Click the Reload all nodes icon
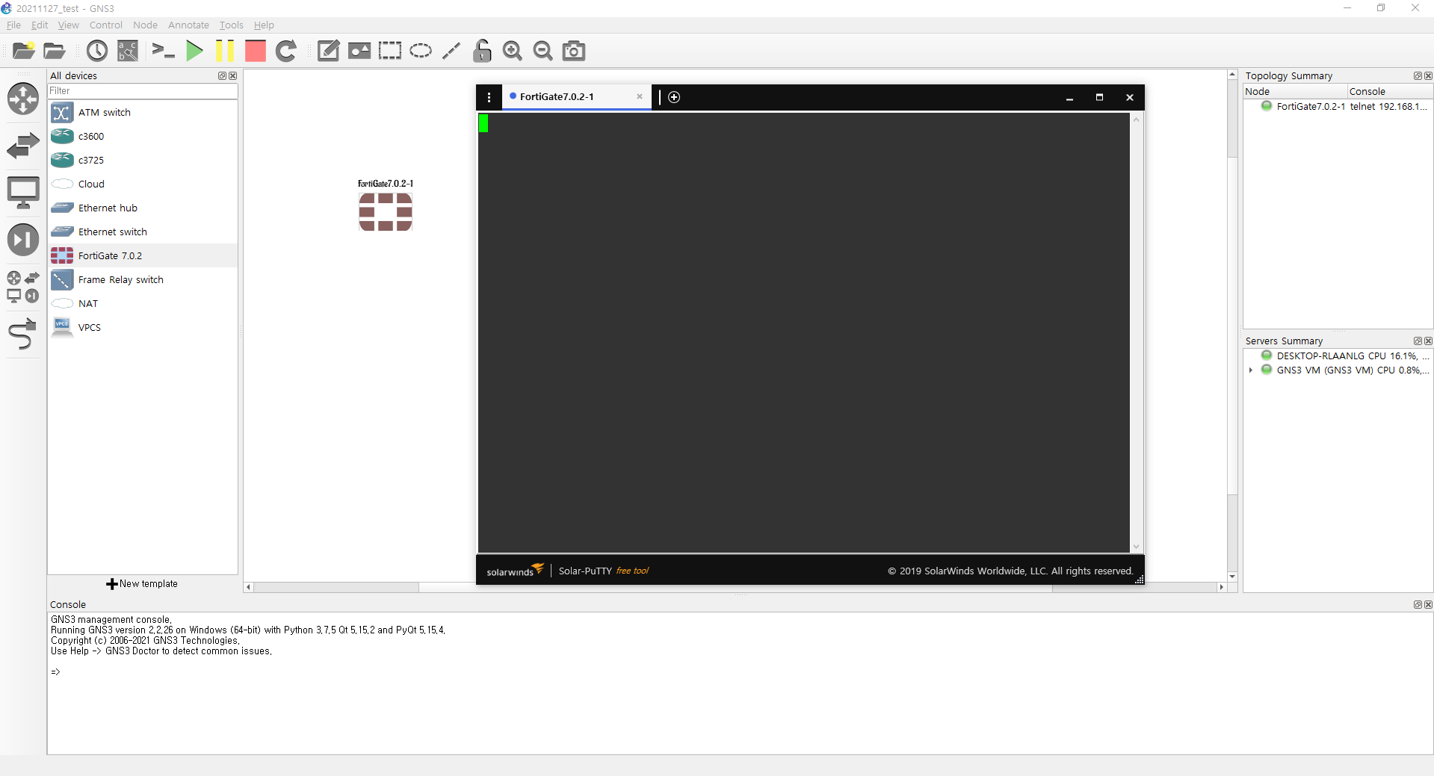Viewport: 1434px width, 776px height. pos(286,51)
